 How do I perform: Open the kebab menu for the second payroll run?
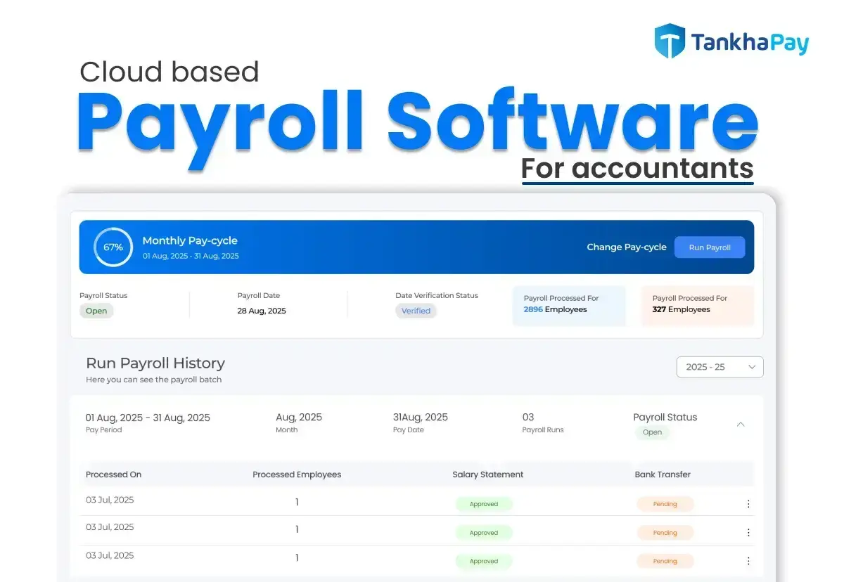748,532
